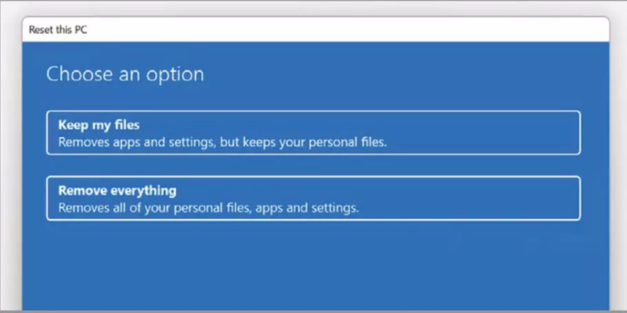Click the word "Reset" in the title bar
627x313 pixels.
click(x=42, y=30)
